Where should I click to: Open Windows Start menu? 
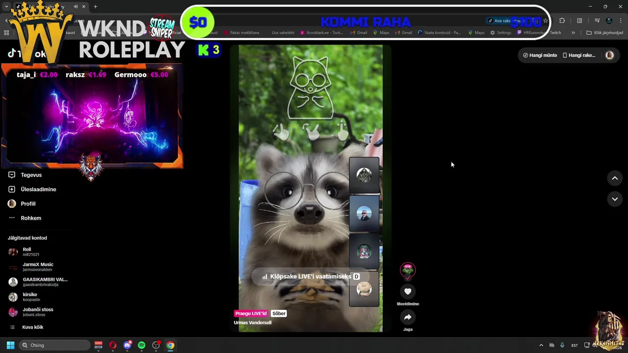(10, 345)
